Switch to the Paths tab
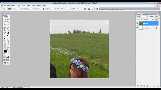Image resolution: width=161 pixels, height=90 pixels. coord(144,14)
